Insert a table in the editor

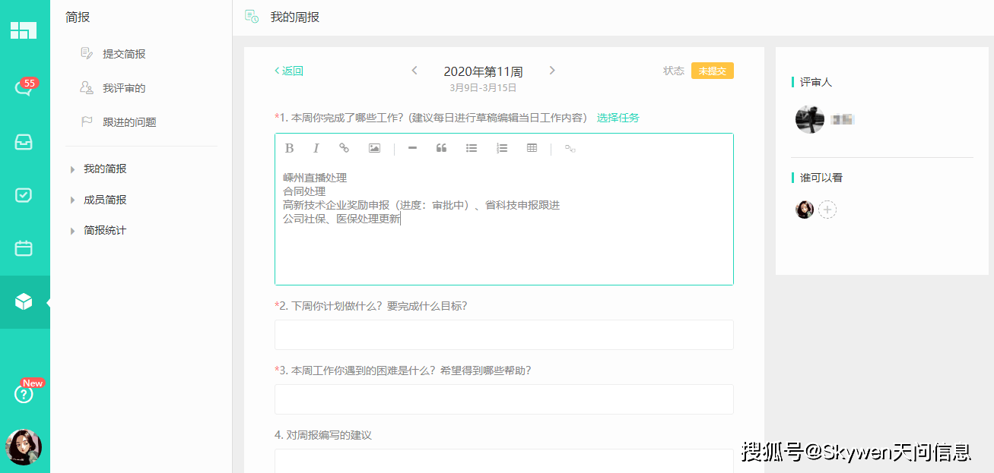tap(532, 148)
